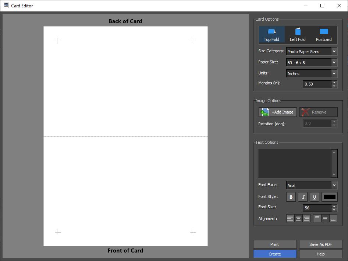Image resolution: width=348 pixels, height=261 pixels.
Task: Open the Size Category dropdown
Action: coord(312,51)
